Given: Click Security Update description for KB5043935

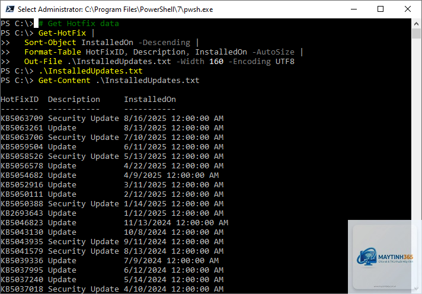Looking at the screenshot, I should coord(84,241).
